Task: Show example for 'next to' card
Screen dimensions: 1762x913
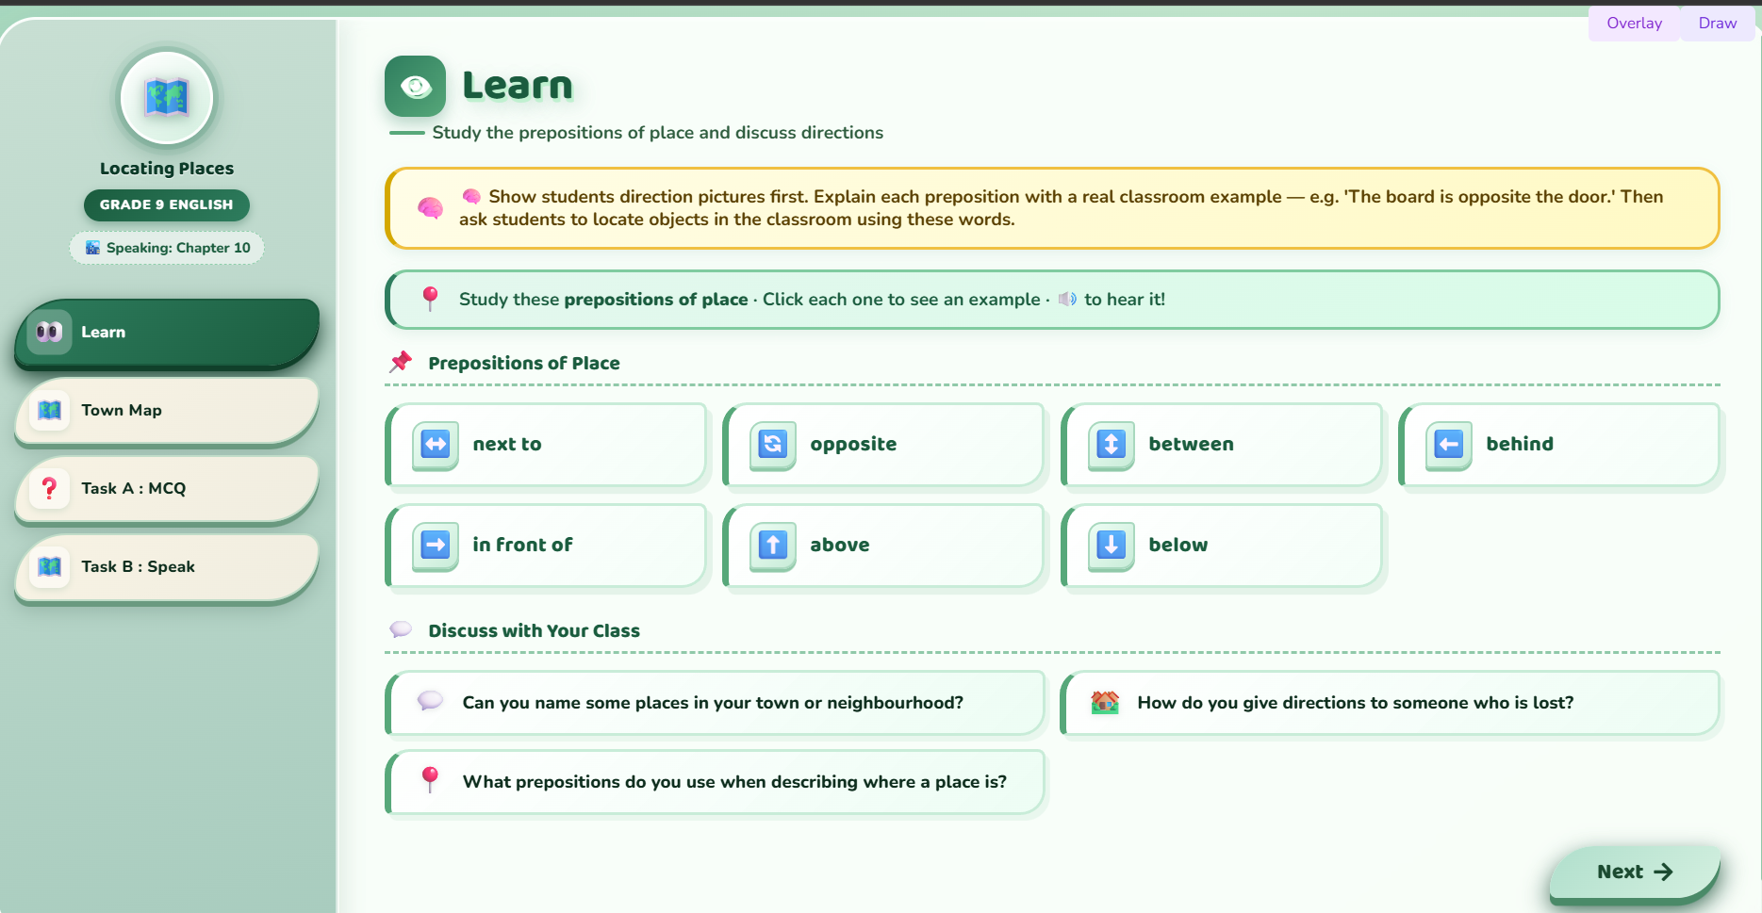Action: click(x=547, y=445)
